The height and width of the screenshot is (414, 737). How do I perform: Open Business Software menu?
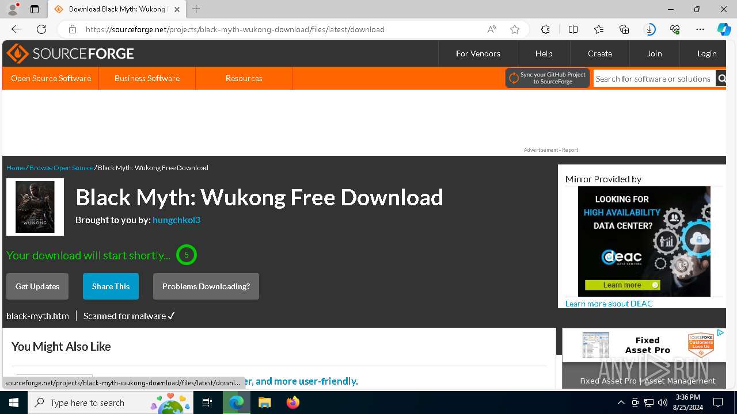pos(147,78)
